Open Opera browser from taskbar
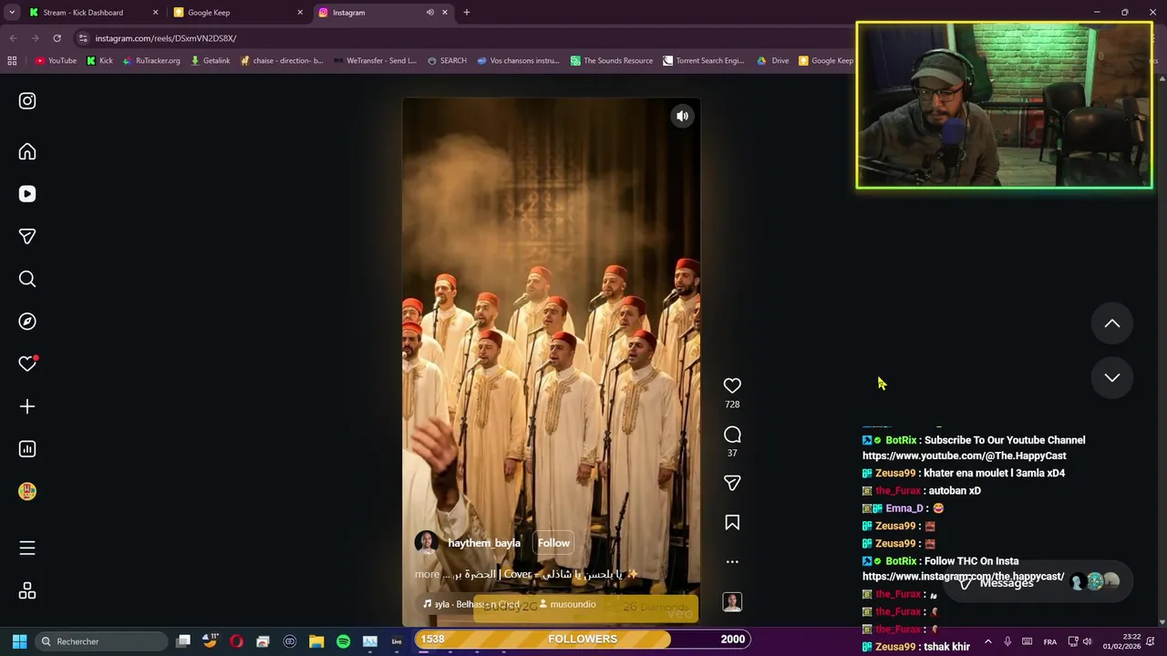This screenshot has width=1167, height=656. [x=237, y=641]
